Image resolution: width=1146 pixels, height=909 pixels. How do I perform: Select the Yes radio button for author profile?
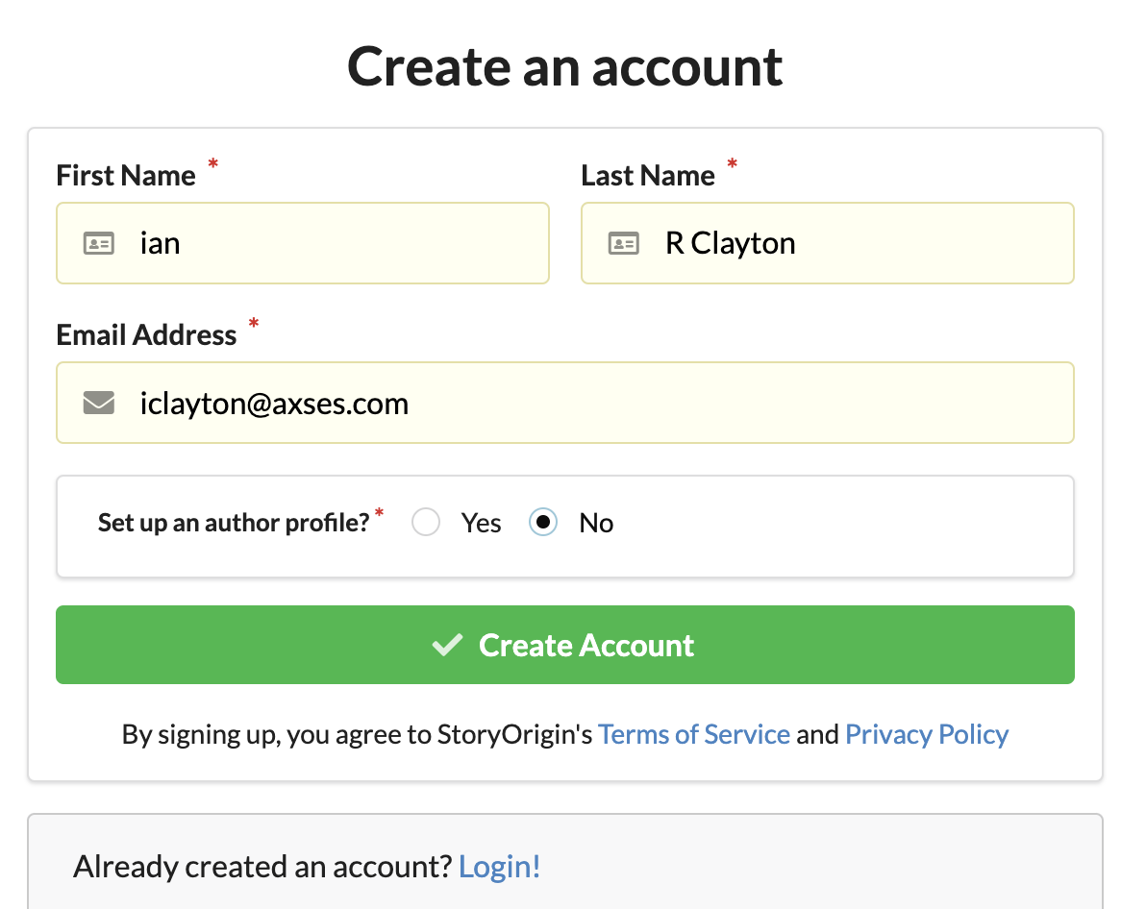(x=426, y=523)
